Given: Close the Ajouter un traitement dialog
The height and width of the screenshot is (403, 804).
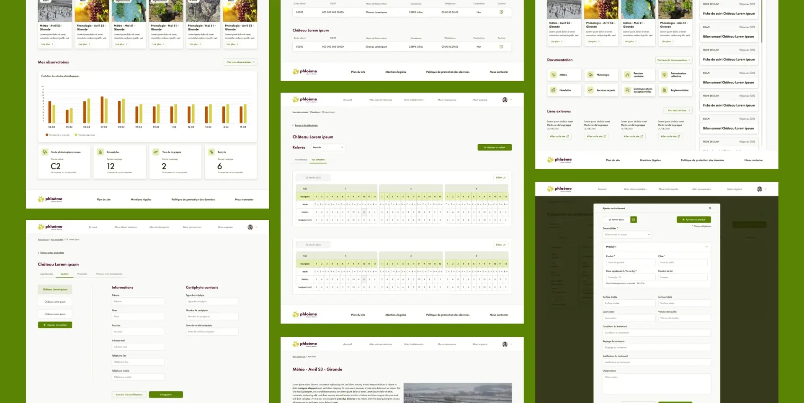Looking at the screenshot, I should (710, 208).
